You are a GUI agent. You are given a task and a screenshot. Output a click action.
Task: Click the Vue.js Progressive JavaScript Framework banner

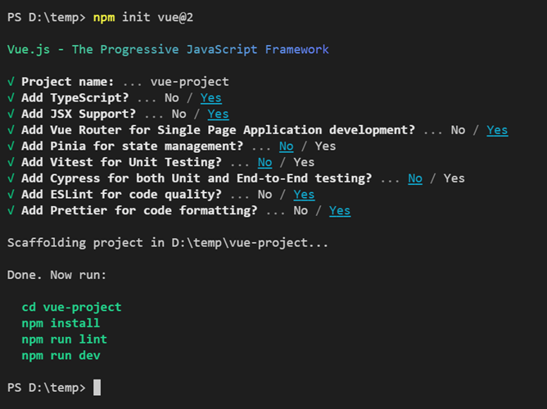point(168,49)
